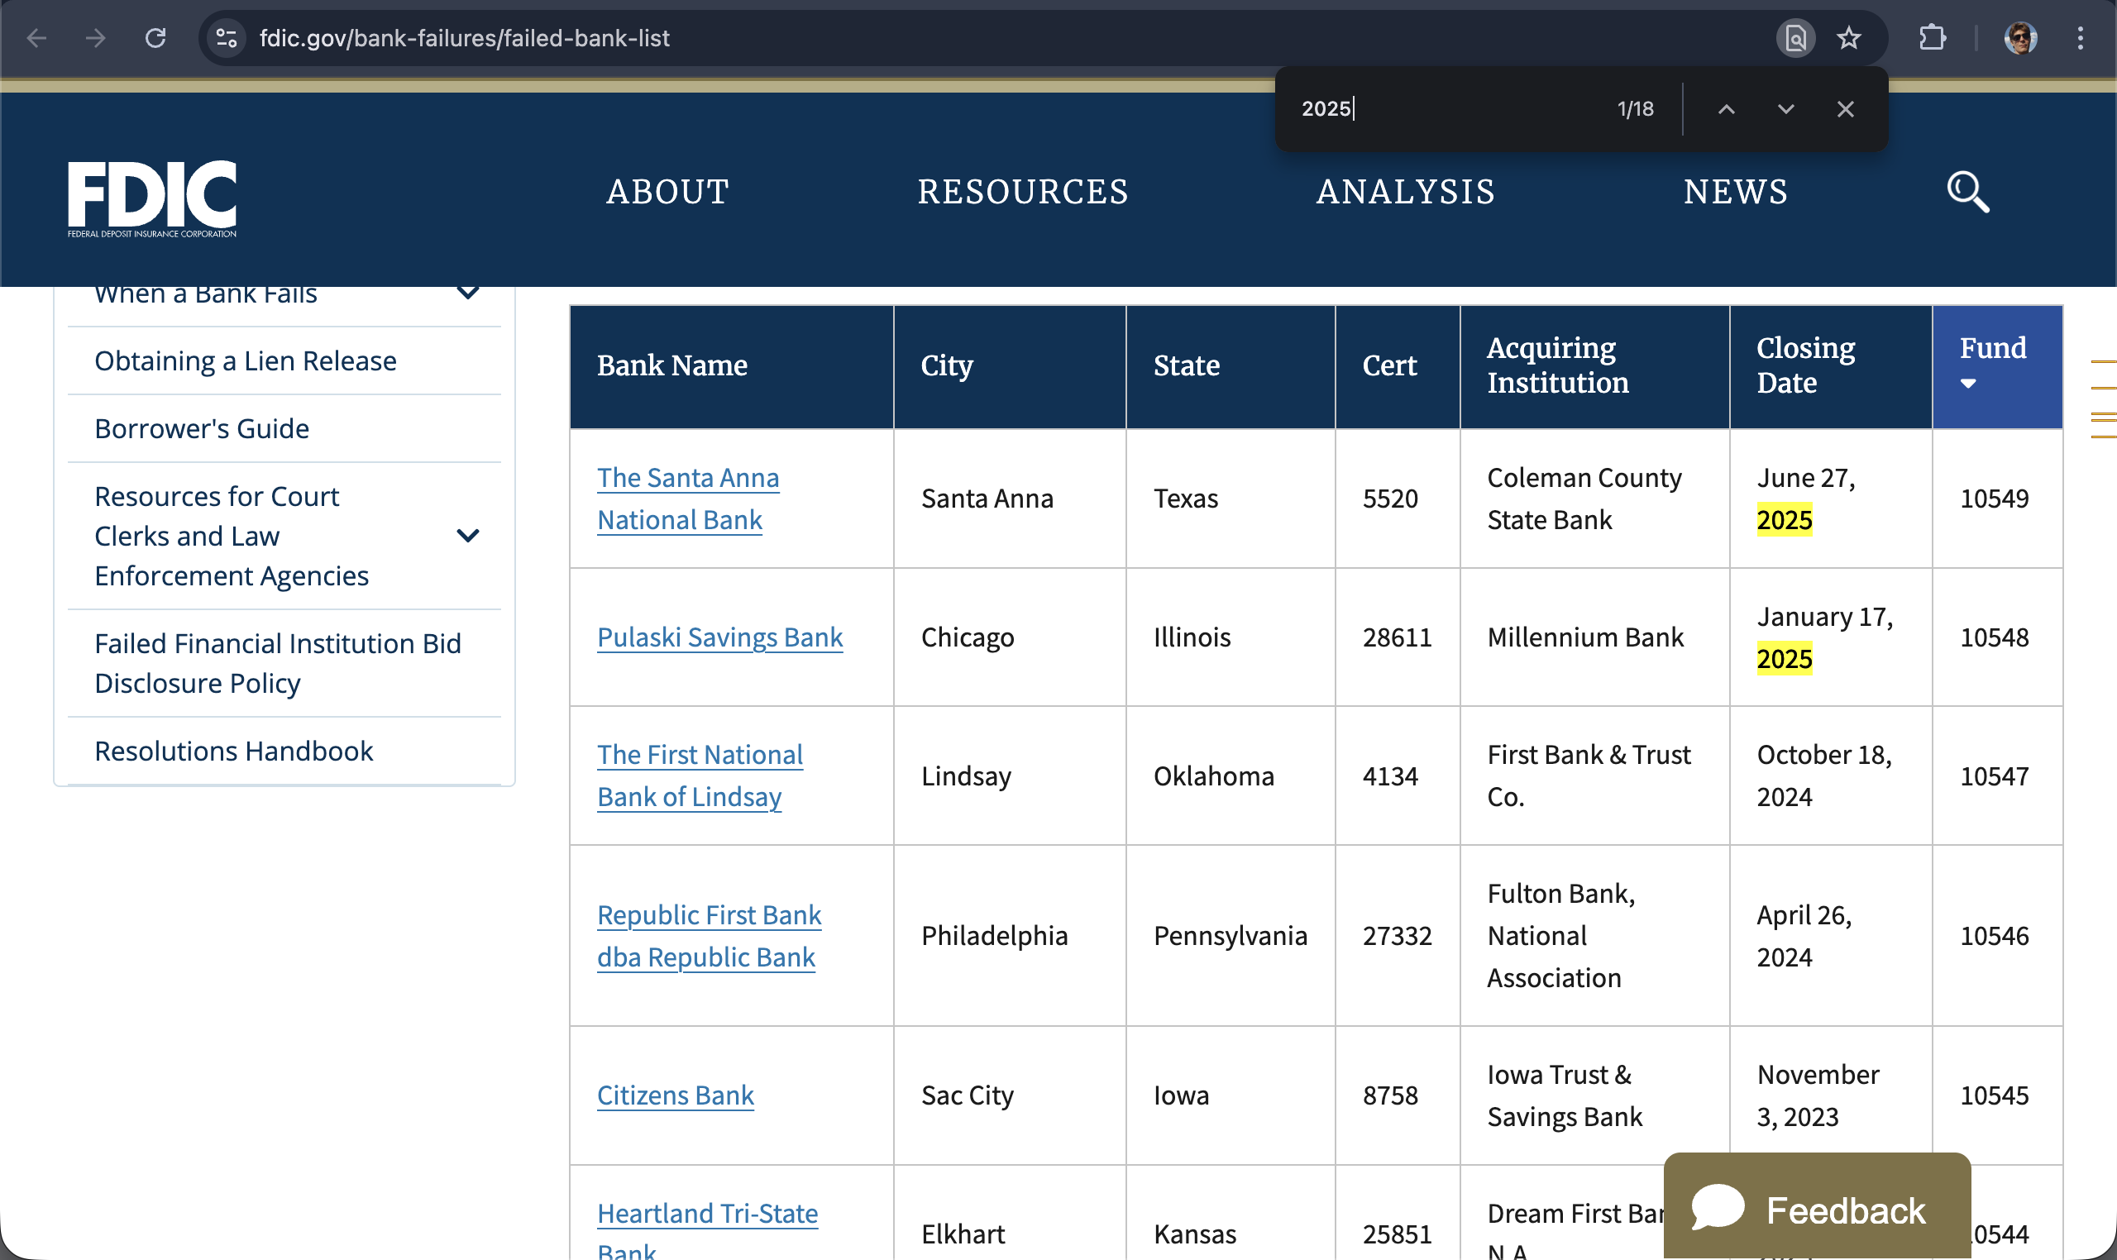Expand Resources for Court Clerks submenu
This screenshot has height=1260, width=2117.
point(468,536)
